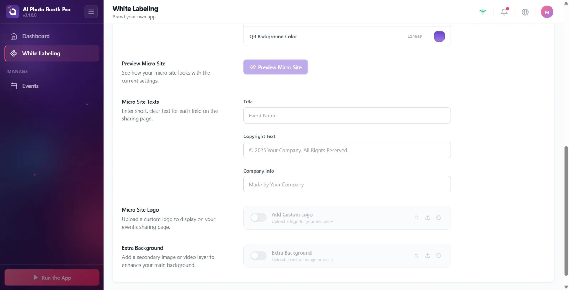Click the upload icon for Add Custom Logo

pyautogui.click(x=427, y=218)
